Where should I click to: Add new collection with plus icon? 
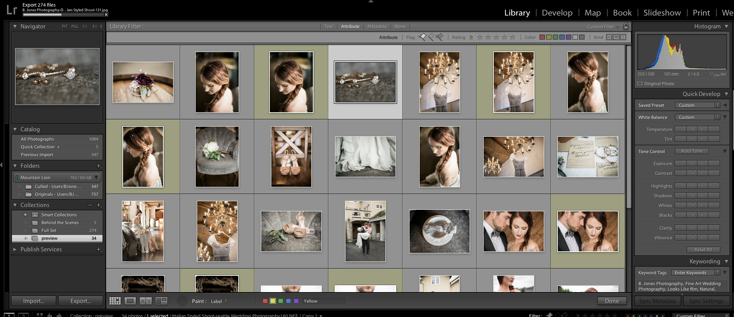[99, 205]
